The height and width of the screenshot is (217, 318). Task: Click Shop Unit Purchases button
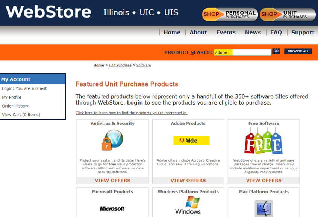288,14
